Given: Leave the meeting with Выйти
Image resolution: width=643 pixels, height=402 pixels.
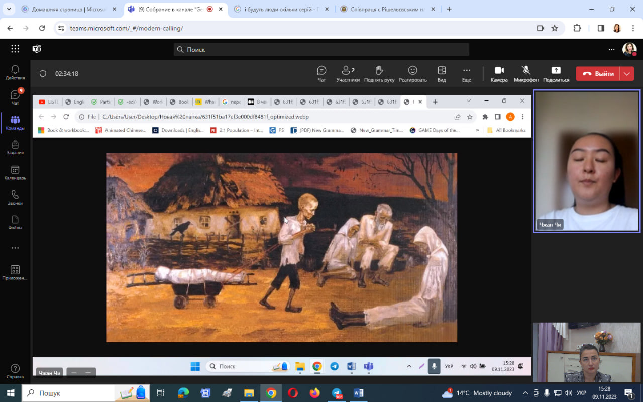Looking at the screenshot, I should click(598, 74).
